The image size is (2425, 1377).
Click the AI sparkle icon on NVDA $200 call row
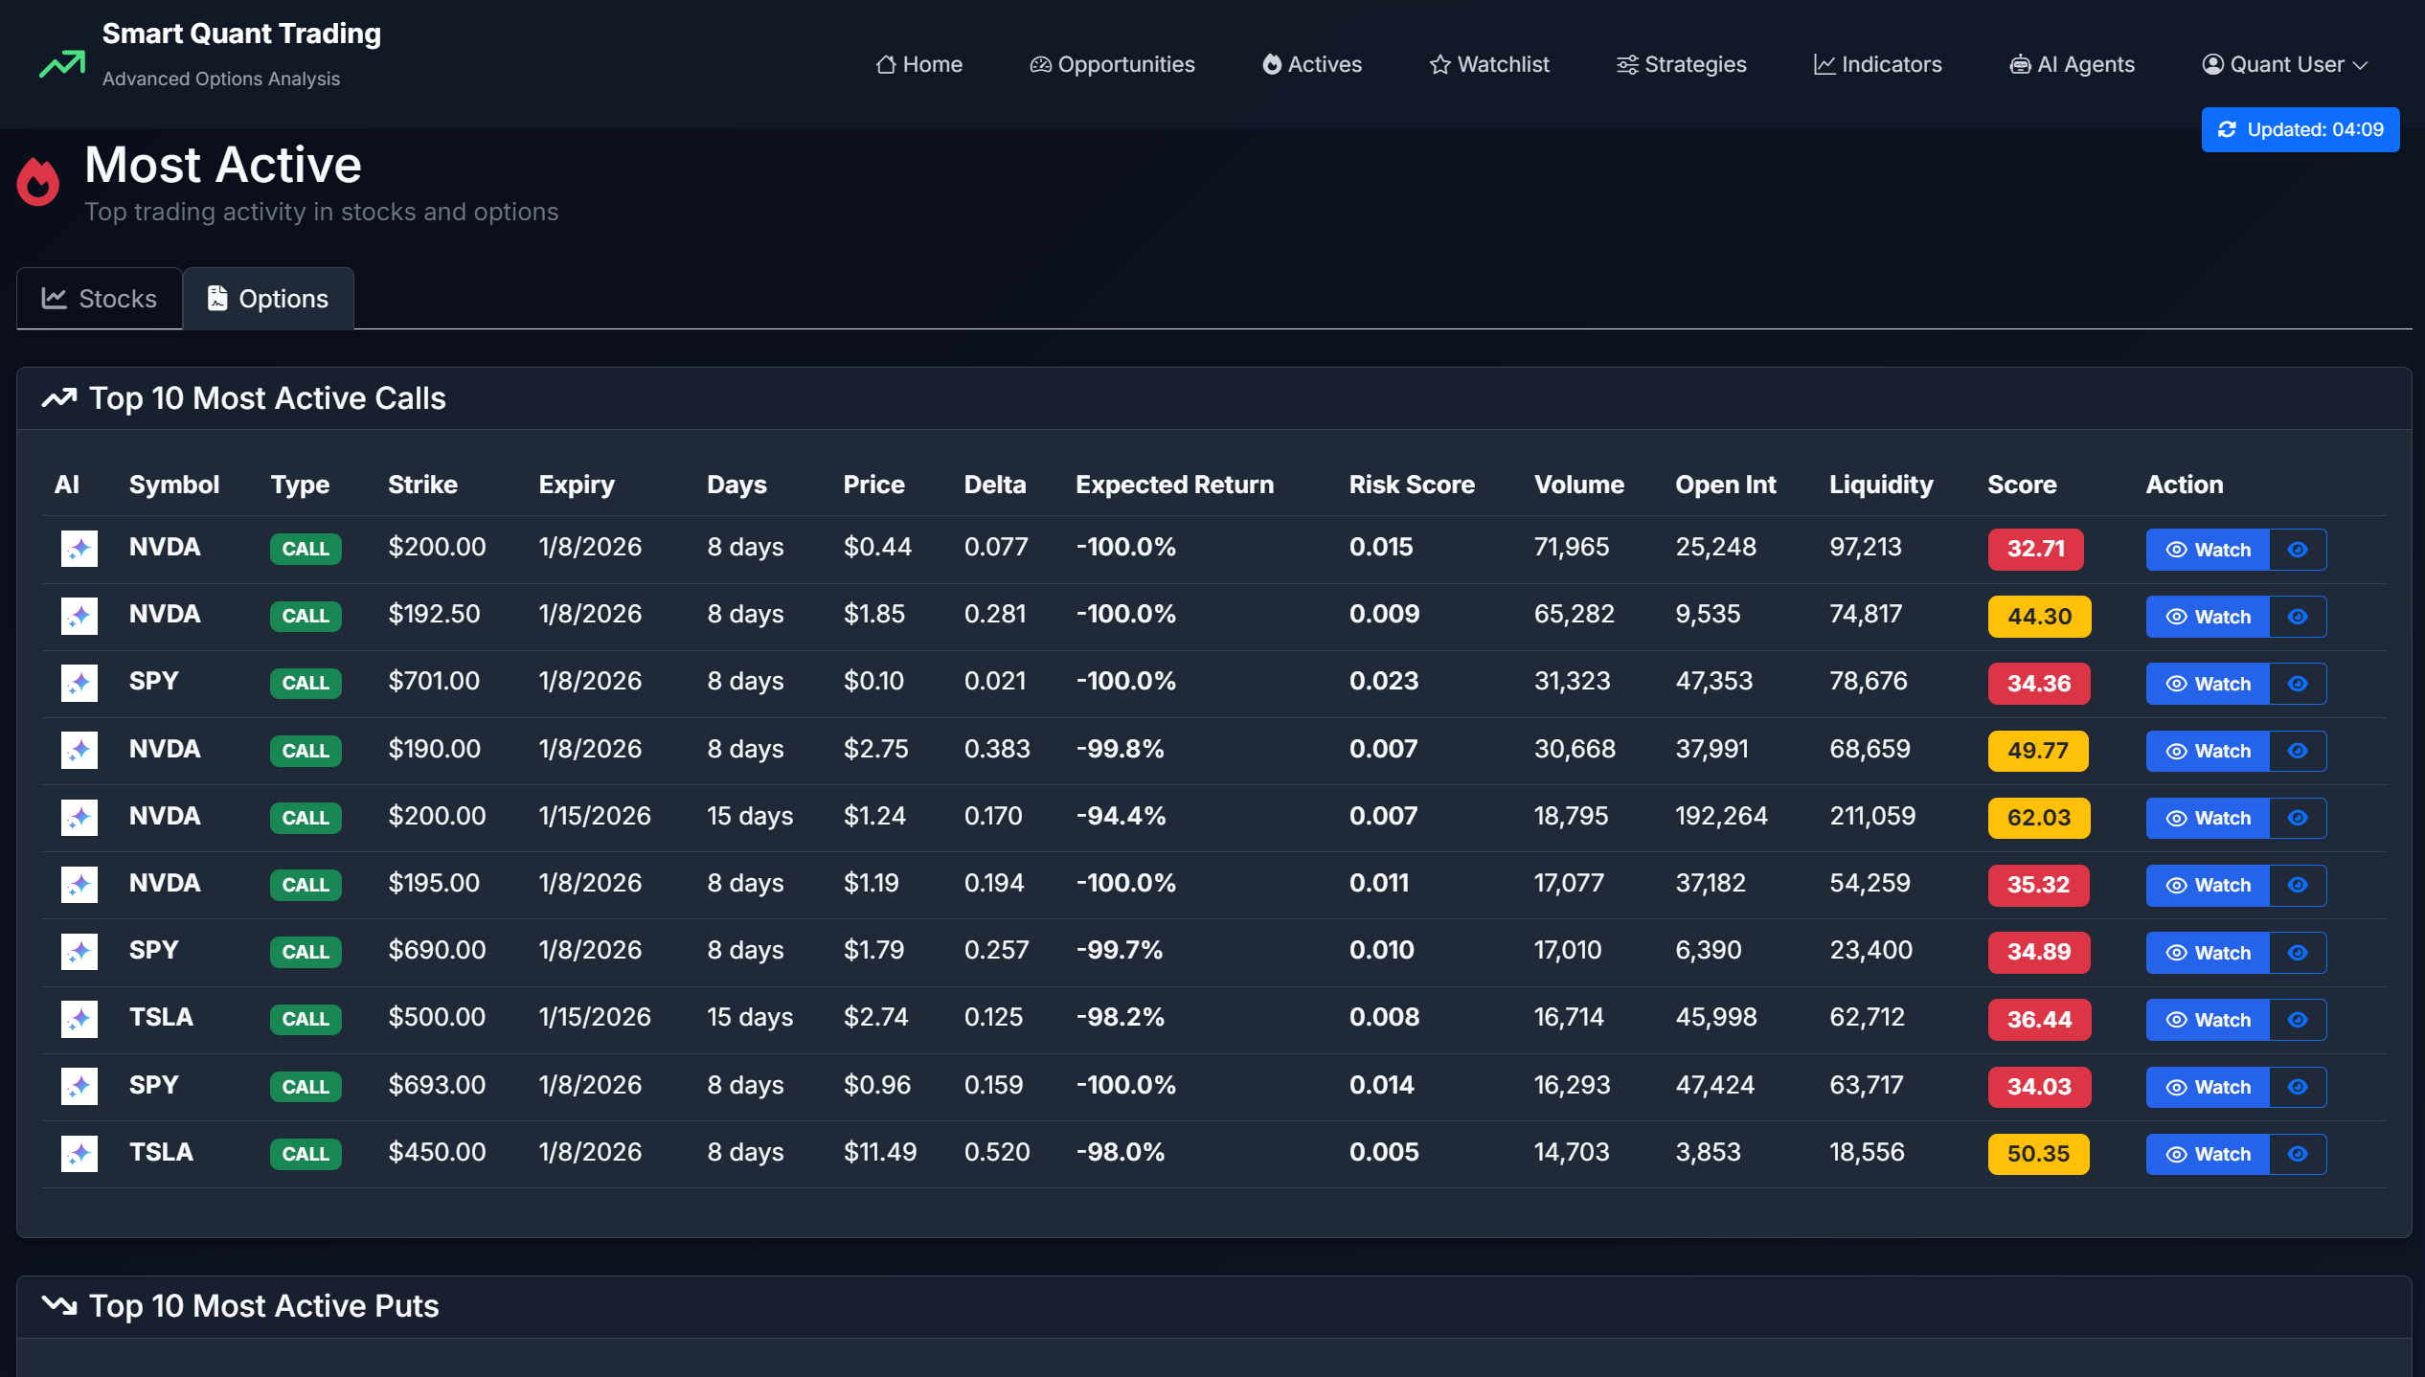(79, 548)
